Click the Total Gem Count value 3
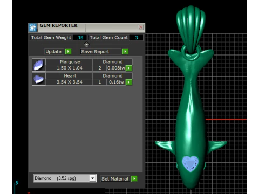This screenshot has width=259, height=194. [137, 38]
